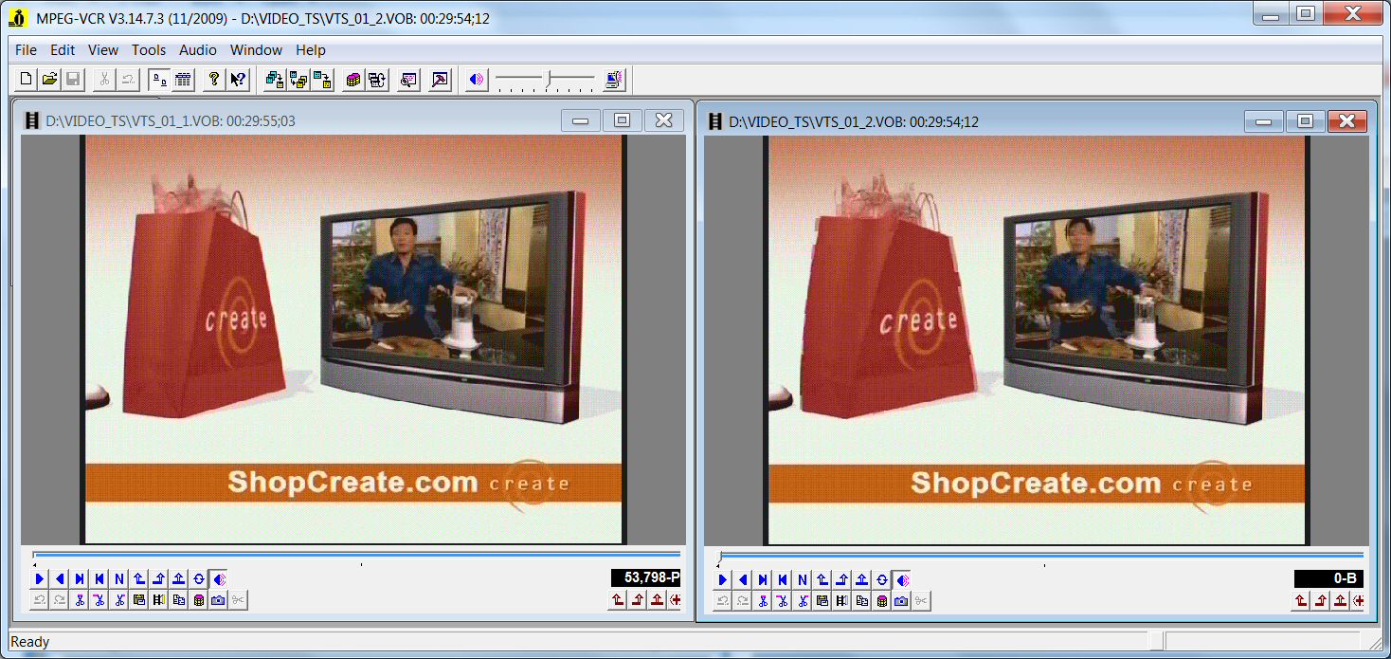1391x659 pixels.
Task: Click the camera snapshot icon in VTS_01_1.VOB window
Action: click(x=219, y=600)
